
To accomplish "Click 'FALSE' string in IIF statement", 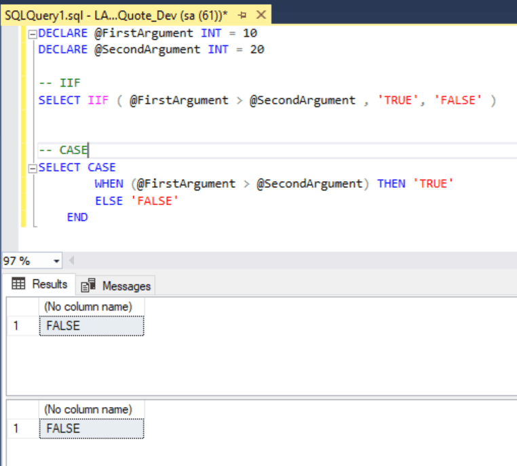I will tap(458, 100).
